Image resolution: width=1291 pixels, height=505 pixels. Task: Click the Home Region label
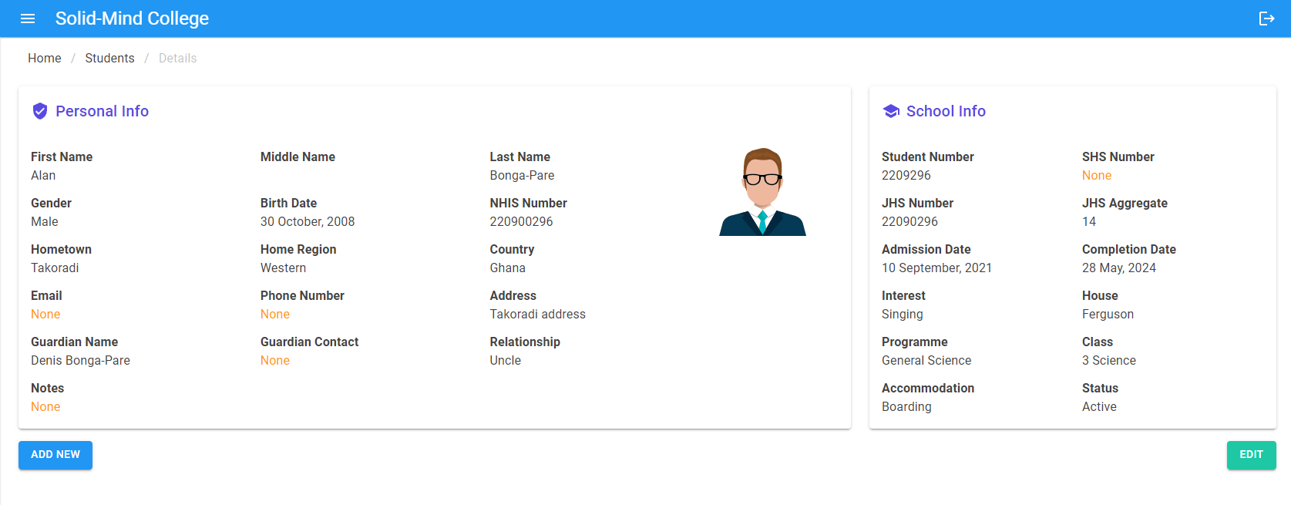(x=298, y=250)
